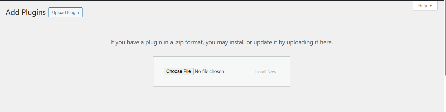The image size is (446, 112).
Task: Click the word 'Plugins' in the page title
Action: pos(33,13)
